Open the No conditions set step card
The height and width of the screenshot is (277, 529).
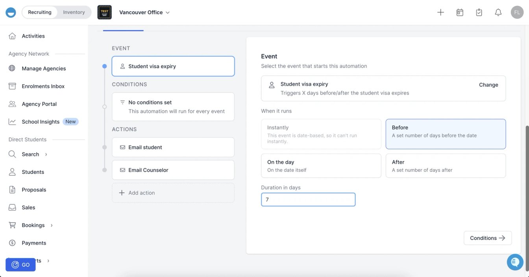tap(173, 106)
